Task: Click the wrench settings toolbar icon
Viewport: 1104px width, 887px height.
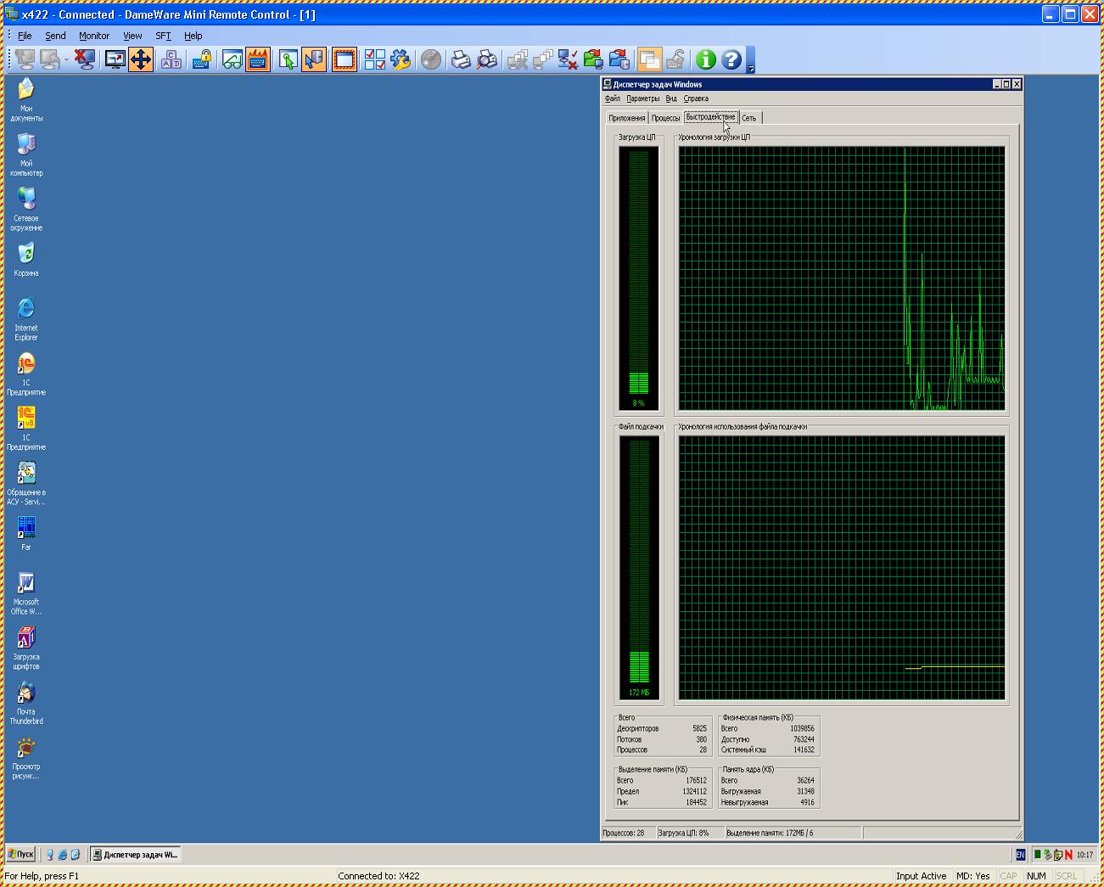Action: 401,59
